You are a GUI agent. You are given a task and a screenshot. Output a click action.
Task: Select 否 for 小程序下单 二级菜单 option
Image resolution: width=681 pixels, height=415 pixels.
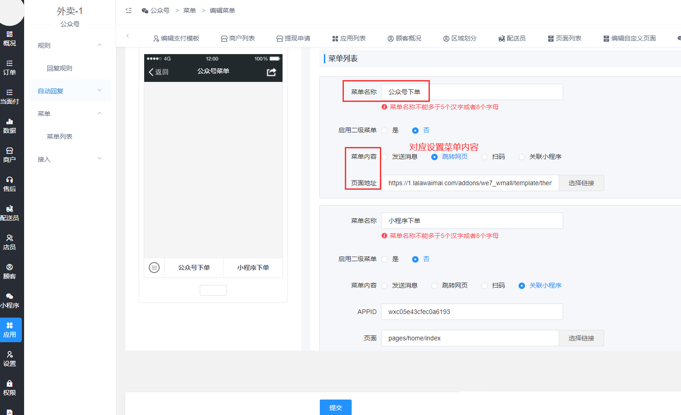point(415,259)
